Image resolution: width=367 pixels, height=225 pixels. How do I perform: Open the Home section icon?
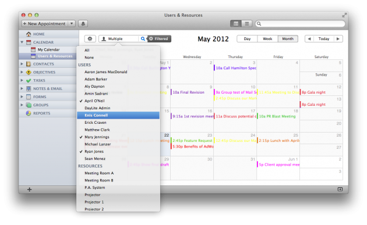click(29, 34)
